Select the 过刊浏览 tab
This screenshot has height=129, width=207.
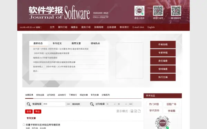(x=51, y=95)
